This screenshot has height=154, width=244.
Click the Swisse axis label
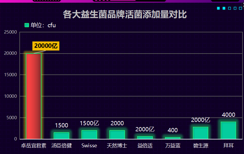(89, 146)
